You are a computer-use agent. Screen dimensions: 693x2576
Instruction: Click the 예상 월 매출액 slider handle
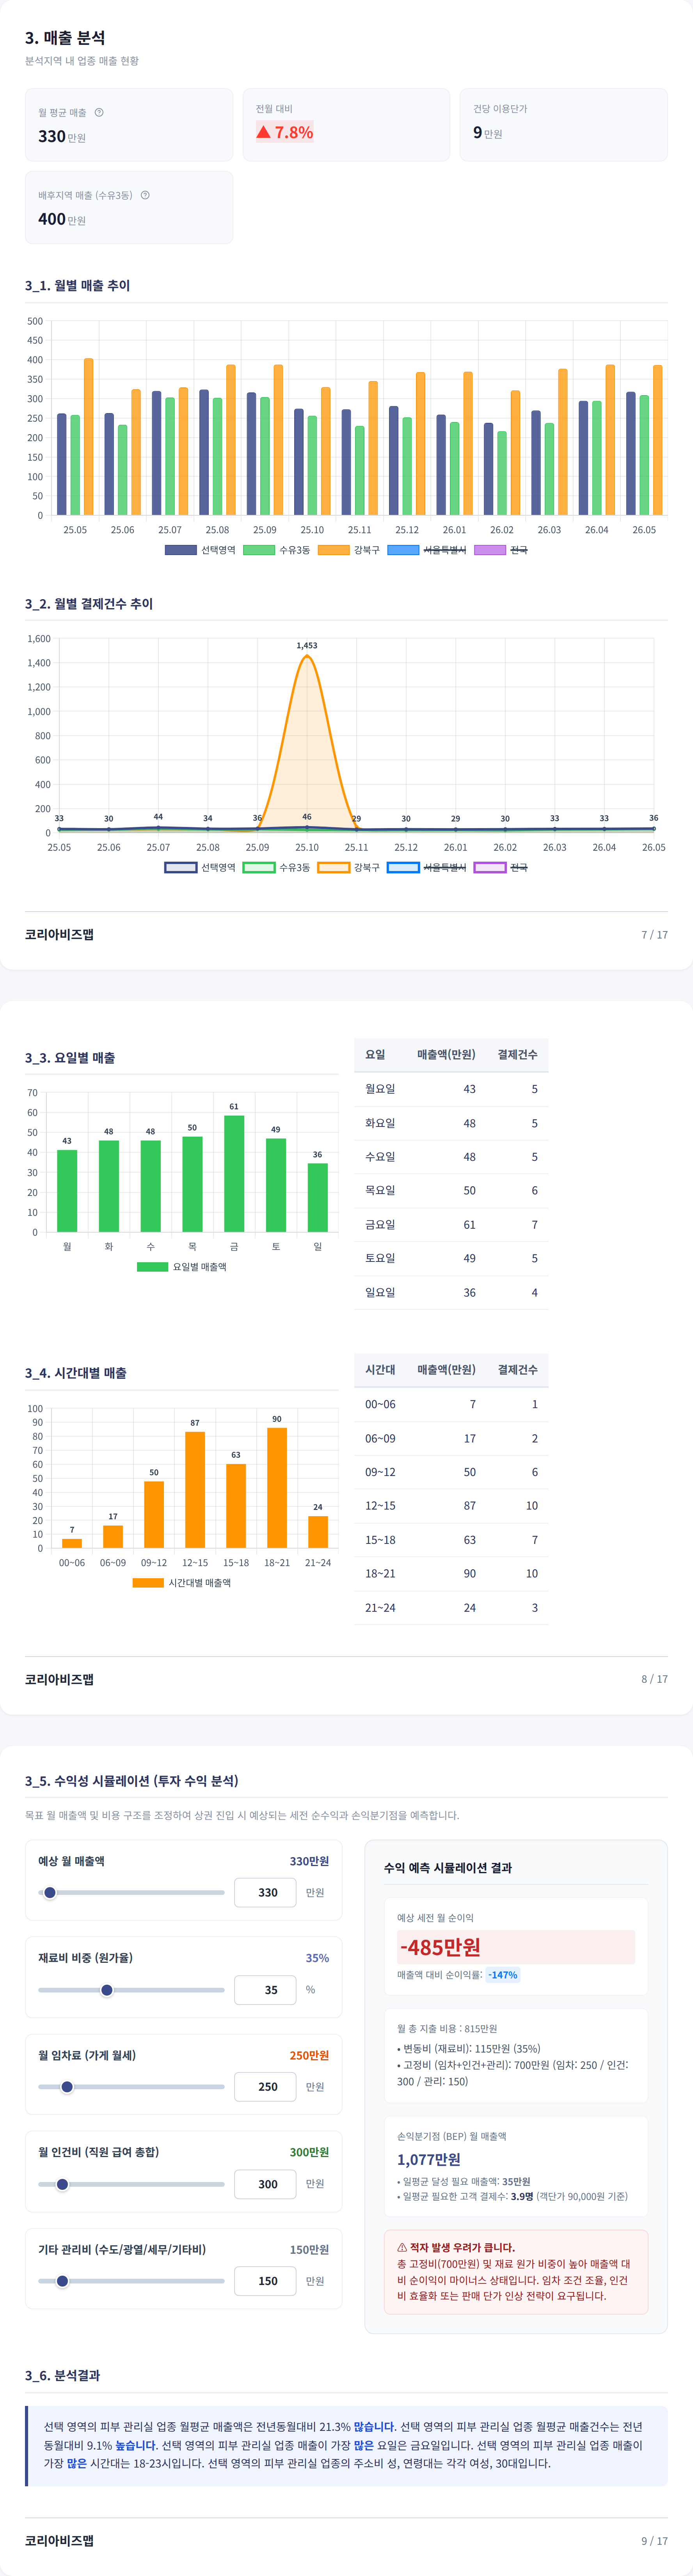(50, 1892)
